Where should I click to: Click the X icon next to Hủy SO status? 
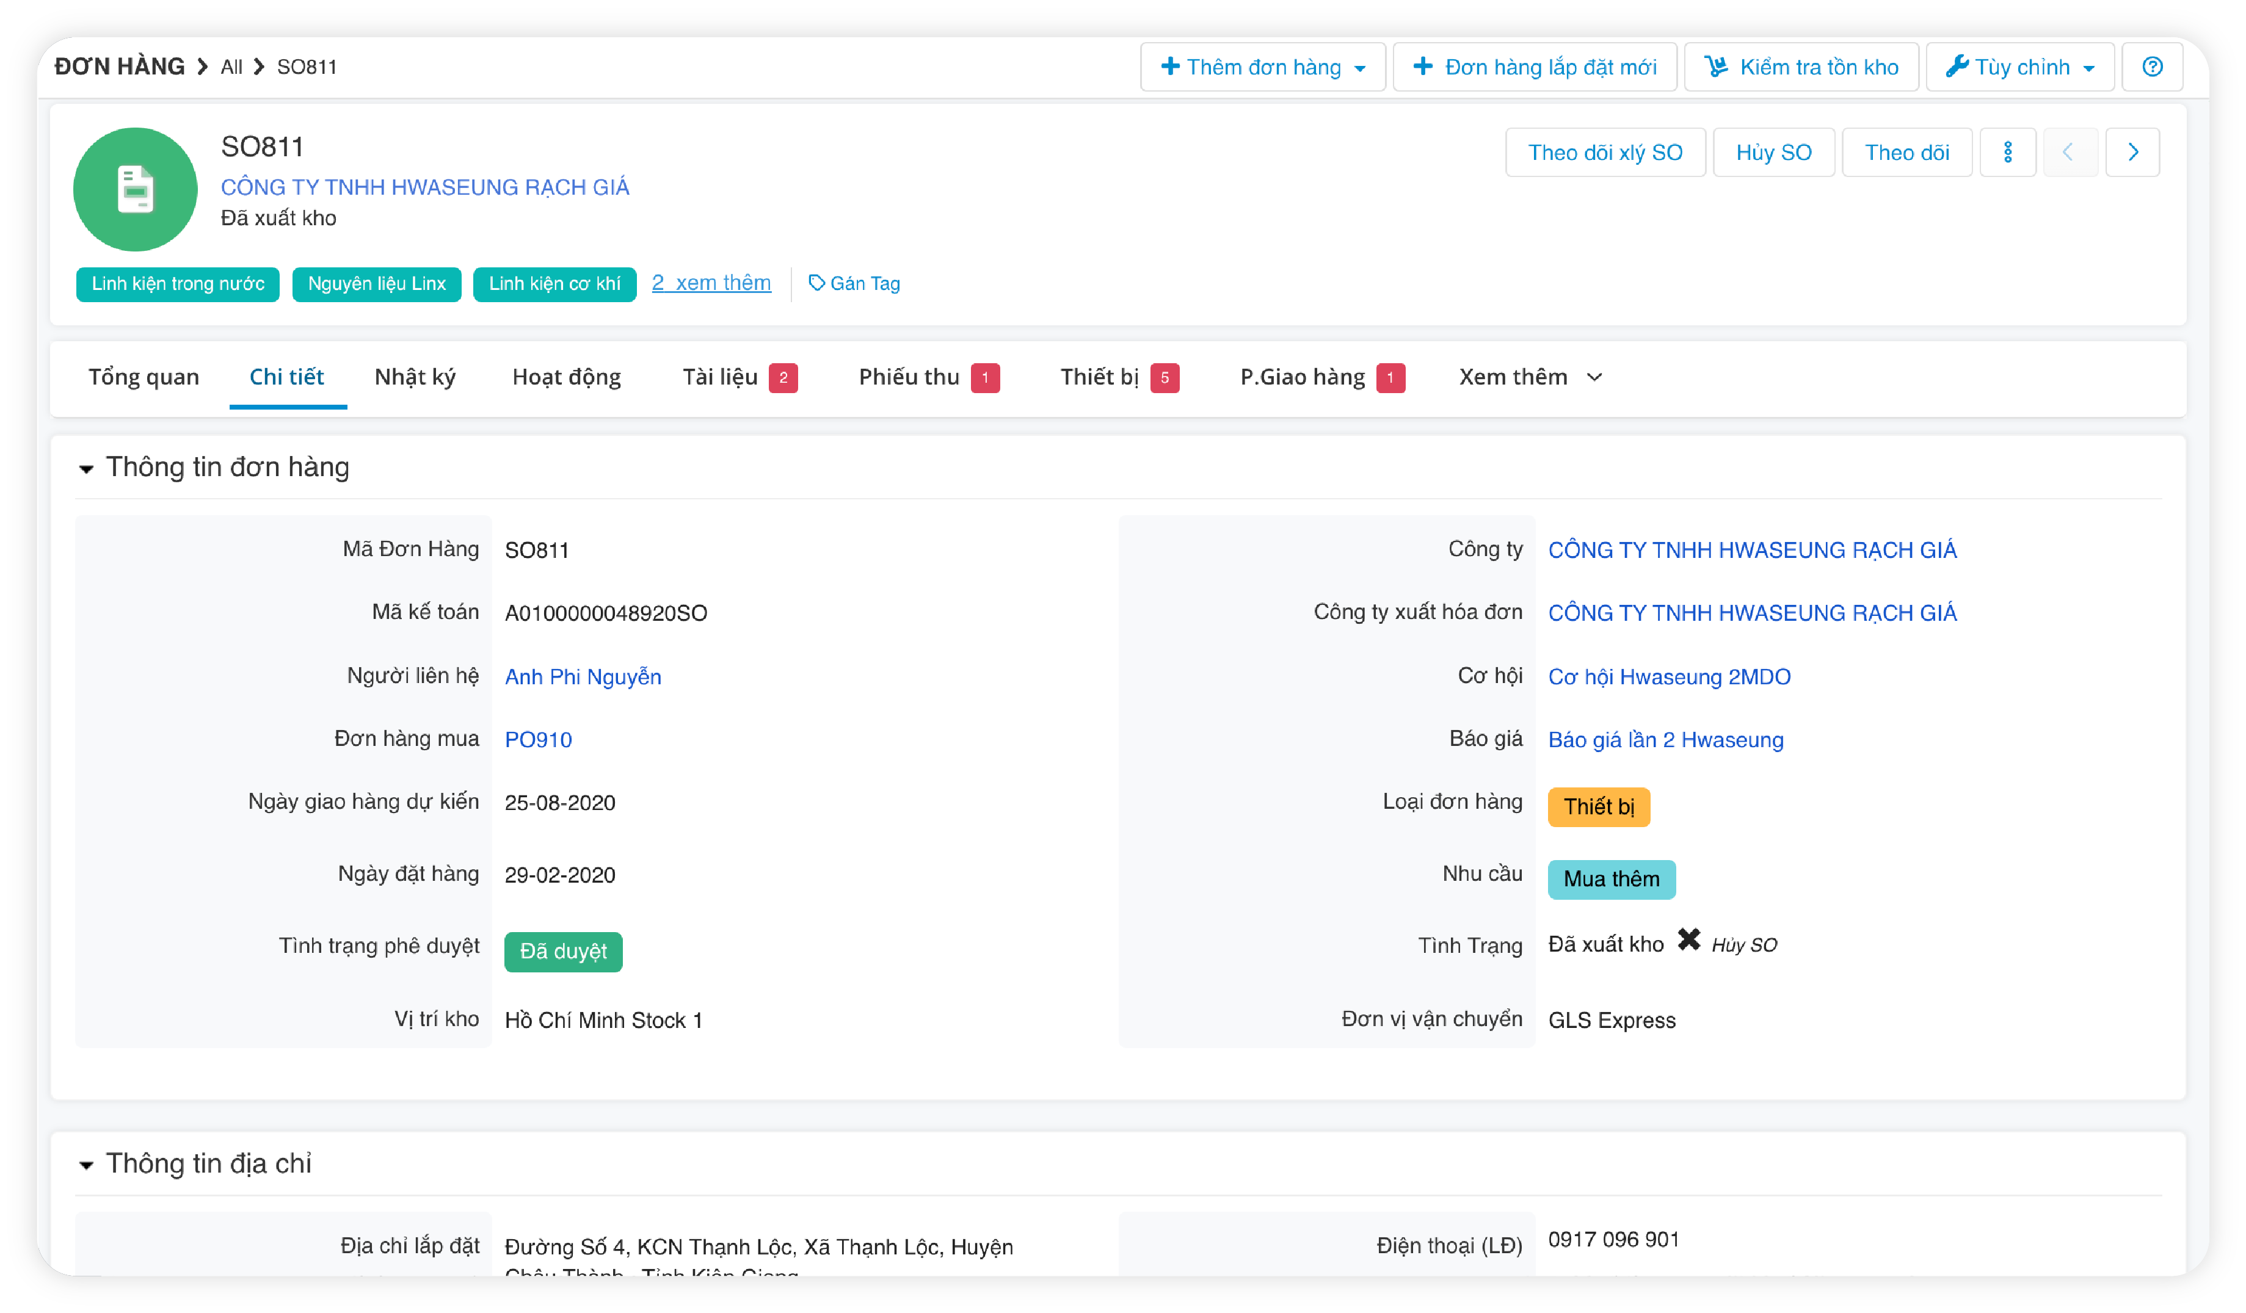pyautogui.click(x=1688, y=940)
